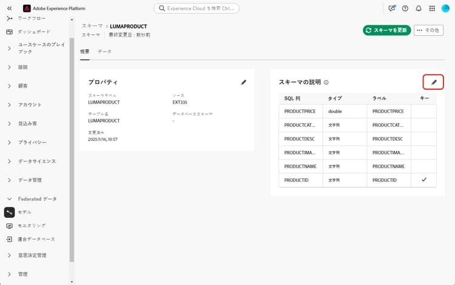This screenshot has width=455, height=285.
Task: Expand the 接続 section
Action: click(9, 67)
